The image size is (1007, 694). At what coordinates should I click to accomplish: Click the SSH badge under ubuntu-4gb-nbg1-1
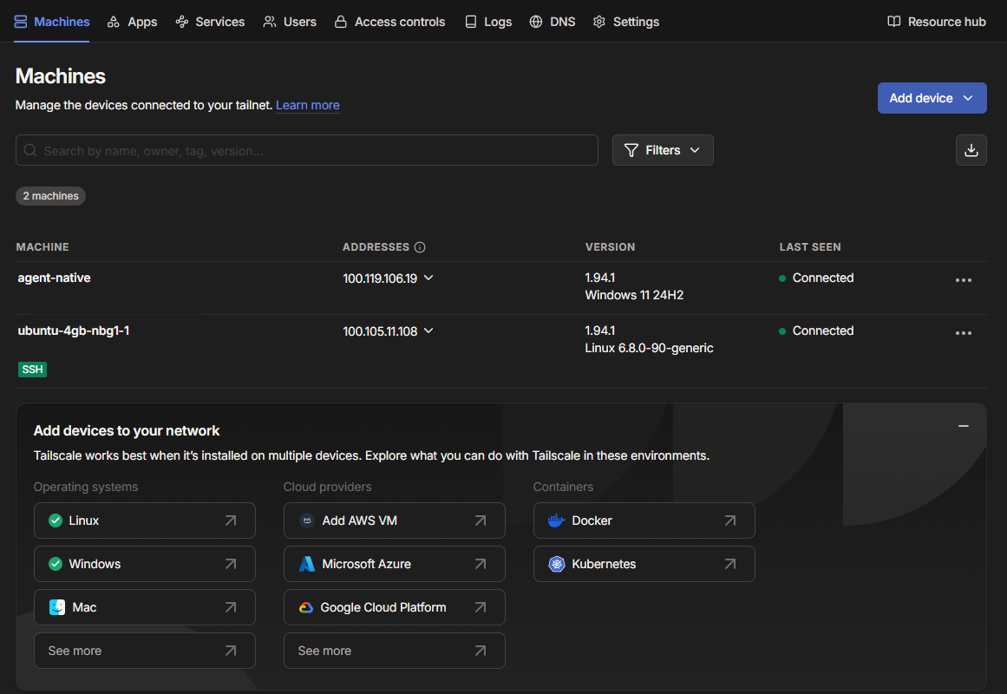click(32, 370)
